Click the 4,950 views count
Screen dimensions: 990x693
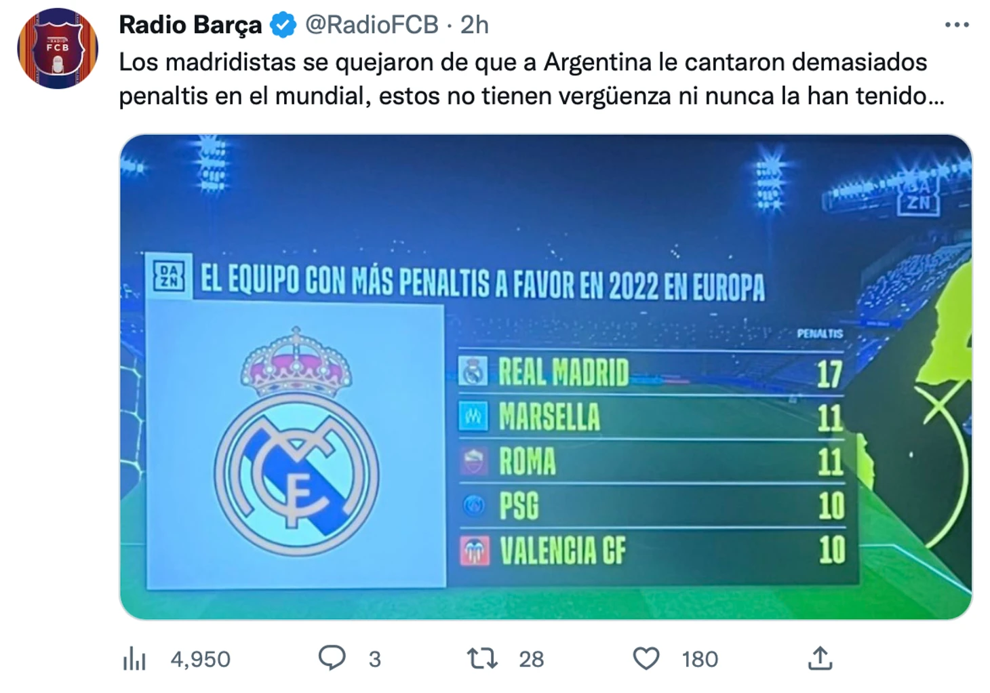coord(200,659)
